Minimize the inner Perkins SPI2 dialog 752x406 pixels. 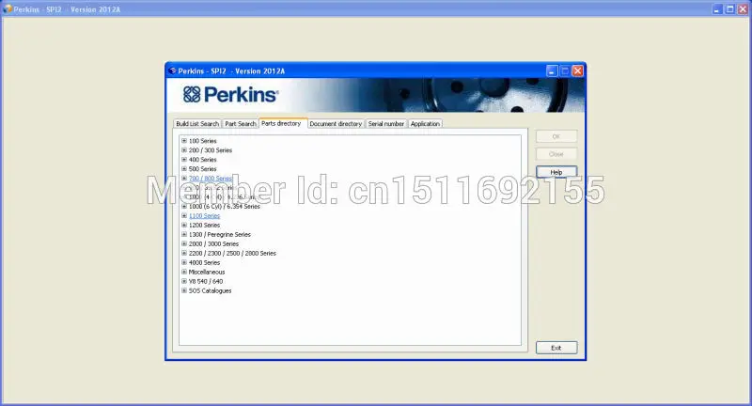click(552, 70)
